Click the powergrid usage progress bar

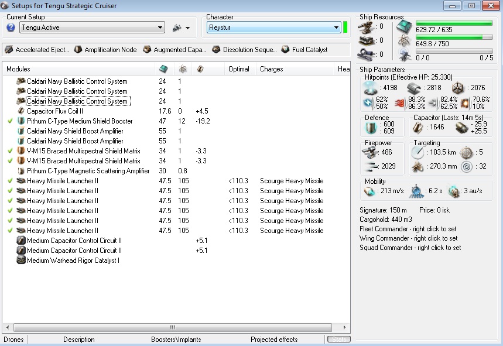(x=454, y=37)
